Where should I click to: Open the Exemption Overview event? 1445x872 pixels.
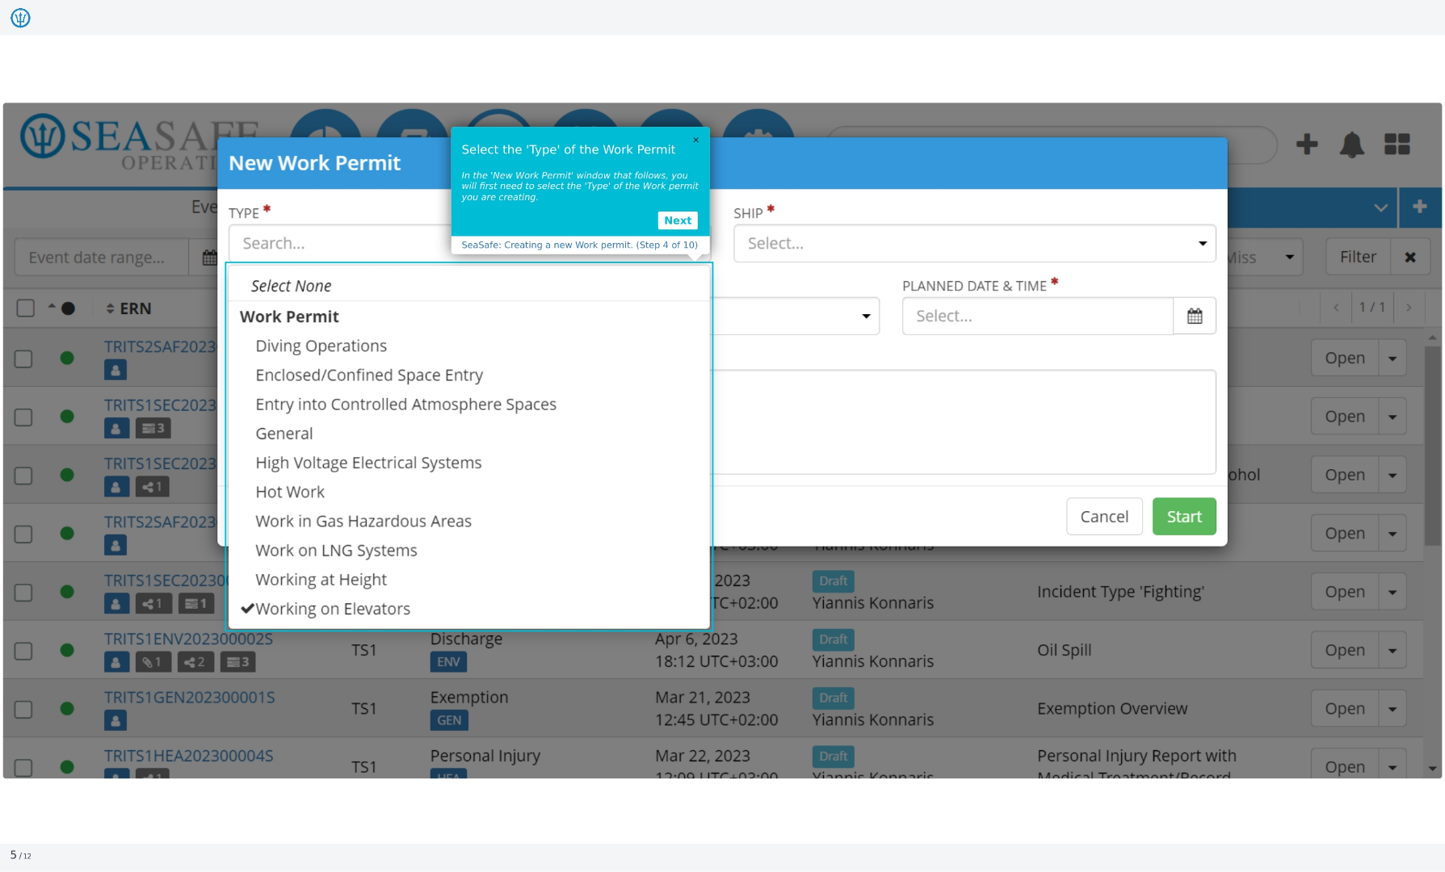[1345, 709]
